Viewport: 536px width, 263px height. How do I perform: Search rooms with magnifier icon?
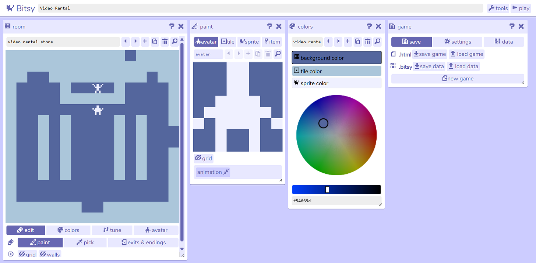[x=174, y=42]
